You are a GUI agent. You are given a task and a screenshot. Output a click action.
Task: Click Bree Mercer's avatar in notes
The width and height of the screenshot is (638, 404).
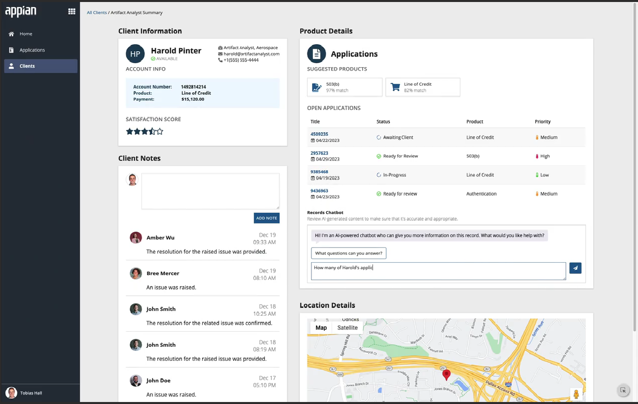pos(135,273)
